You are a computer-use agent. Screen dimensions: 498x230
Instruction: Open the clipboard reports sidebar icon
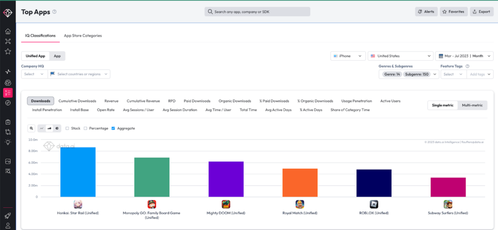(8, 122)
